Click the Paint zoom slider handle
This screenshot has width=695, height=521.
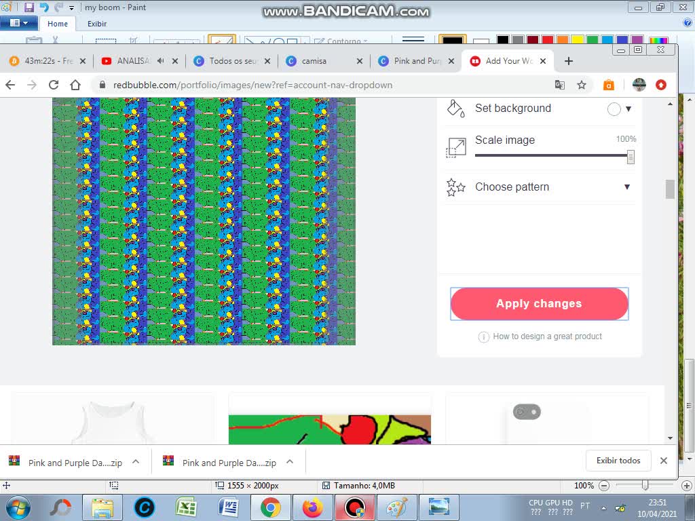(x=645, y=486)
